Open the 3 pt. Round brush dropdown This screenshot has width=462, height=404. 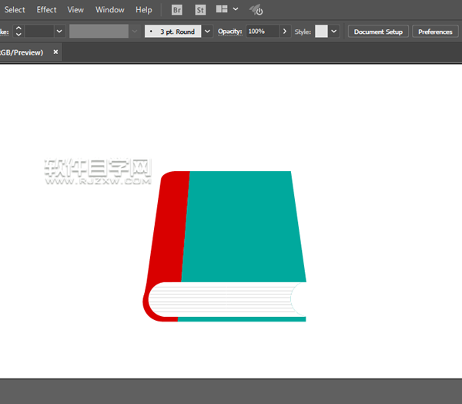[207, 32]
